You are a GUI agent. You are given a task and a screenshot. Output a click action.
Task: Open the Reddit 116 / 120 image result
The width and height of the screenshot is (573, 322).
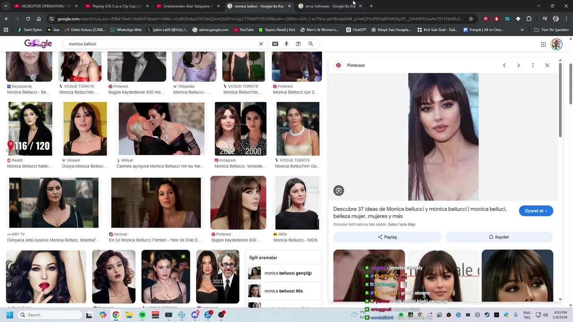click(30, 129)
